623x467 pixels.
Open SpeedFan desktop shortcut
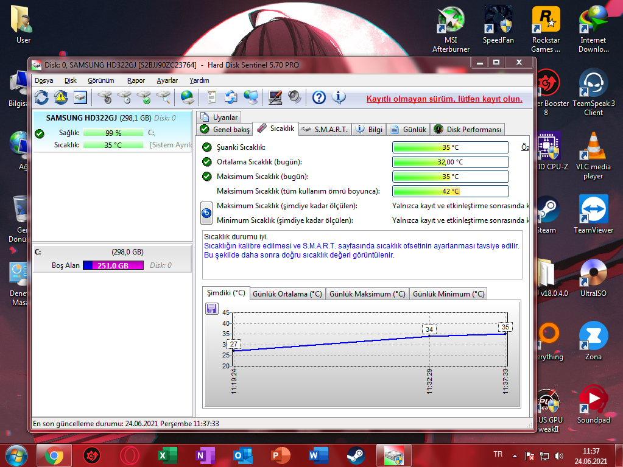click(x=498, y=24)
